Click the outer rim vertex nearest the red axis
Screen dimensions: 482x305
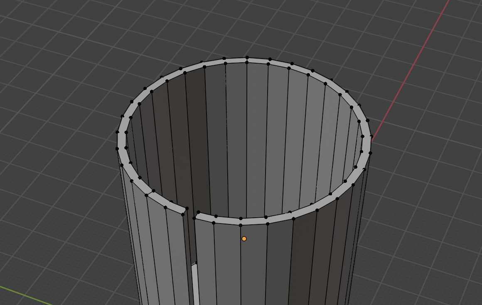[371, 136]
